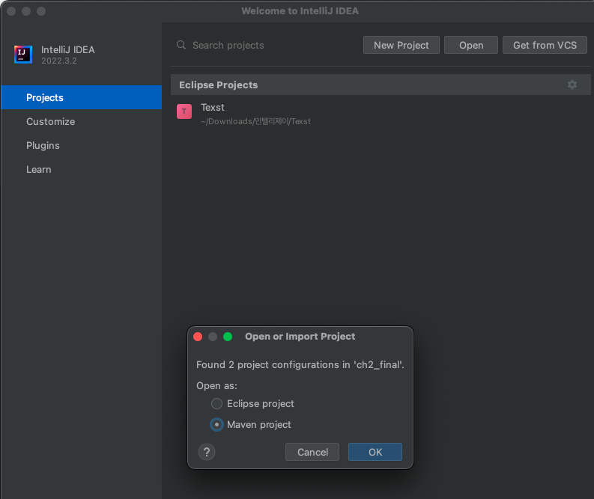
Task: Open the Texst project entry
Action: click(381, 114)
